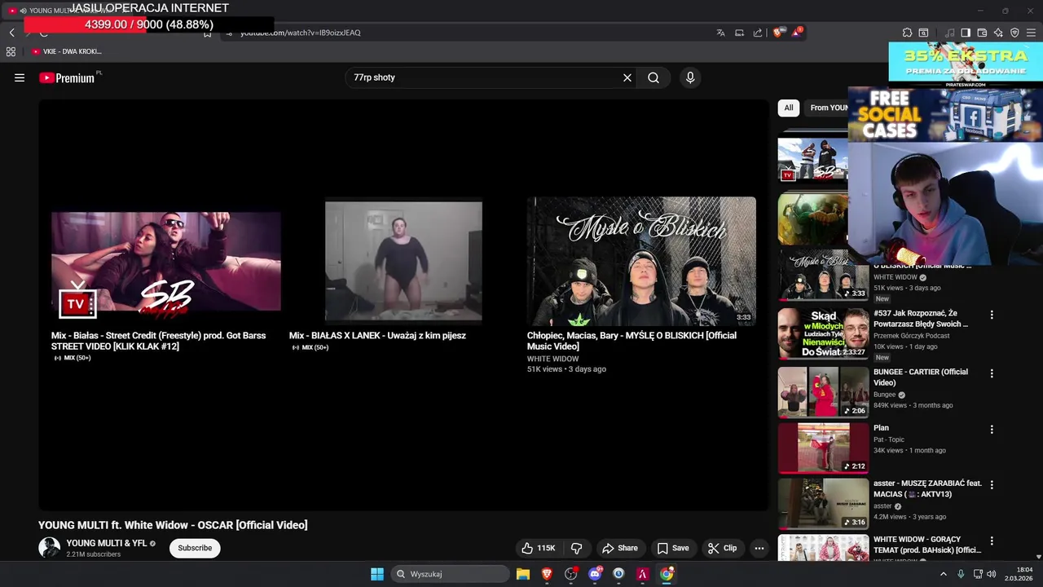
Task: Open the YOUNG MULTI & YFL channel name link
Action: point(106,543)
